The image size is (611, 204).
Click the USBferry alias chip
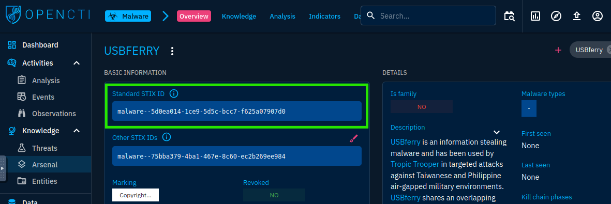(x=590, y=50)
